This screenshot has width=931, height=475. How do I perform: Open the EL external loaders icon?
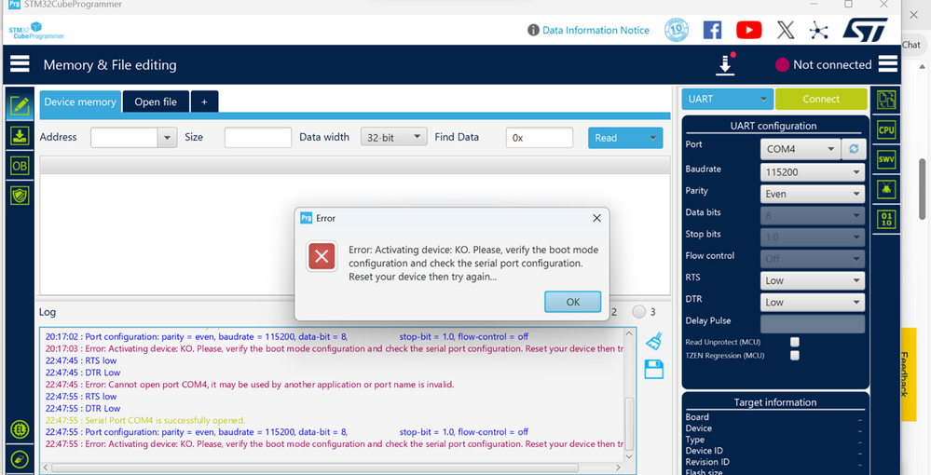point(20,430)
